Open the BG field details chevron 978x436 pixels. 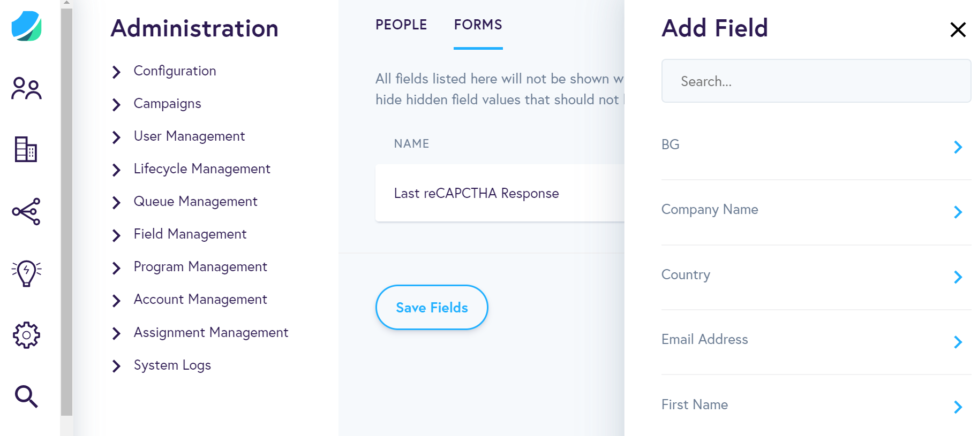(x=957, y=147)
